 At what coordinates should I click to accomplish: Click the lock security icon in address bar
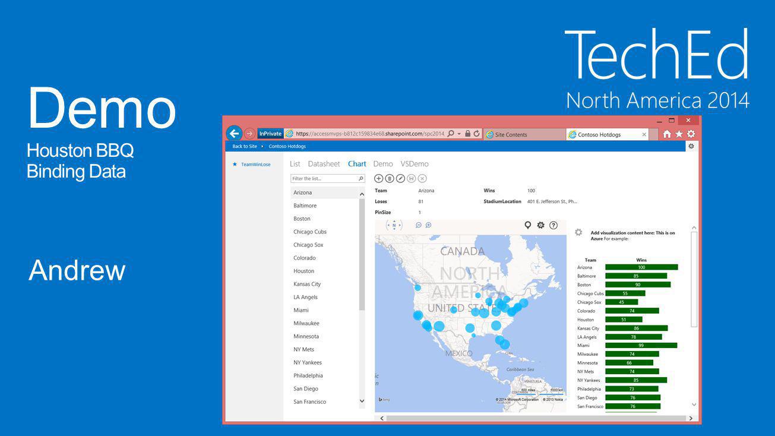pyautogui.click(x=467, y=134)
